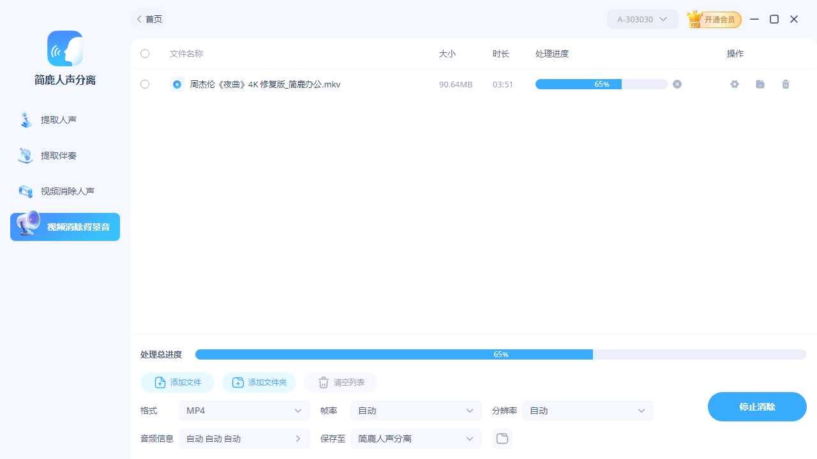Toggle the select-all checkbox in the header
Image resolution: width=817 pixels, height=459 pixels.
tap(145, 54)
